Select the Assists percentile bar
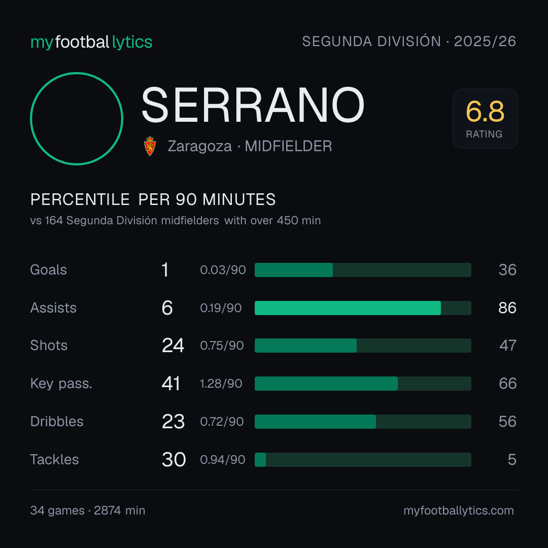This screenshot has height=548, width=548. (363, 308)
